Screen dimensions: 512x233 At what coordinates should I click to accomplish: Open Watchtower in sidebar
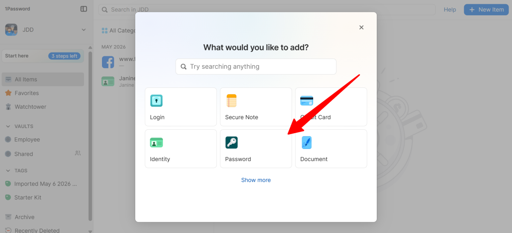(43, 107)
